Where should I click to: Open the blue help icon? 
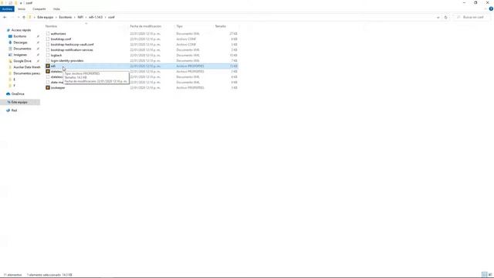click(x=491, y=8)
